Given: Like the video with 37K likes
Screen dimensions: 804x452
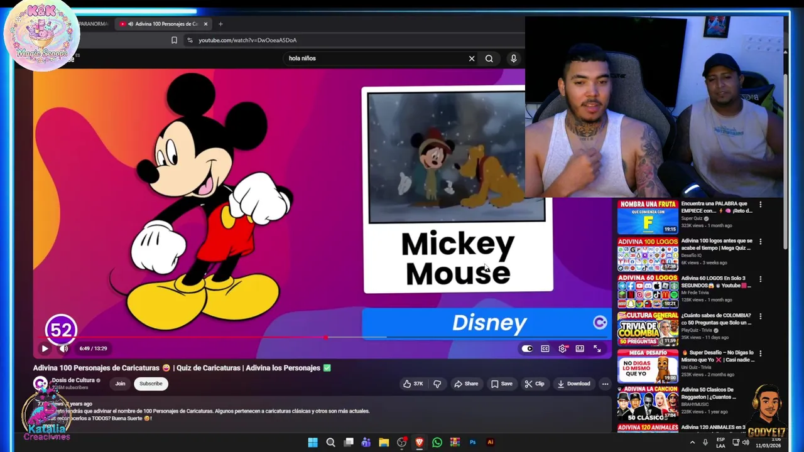Looking at the screenshot, I should pos(413,384).
